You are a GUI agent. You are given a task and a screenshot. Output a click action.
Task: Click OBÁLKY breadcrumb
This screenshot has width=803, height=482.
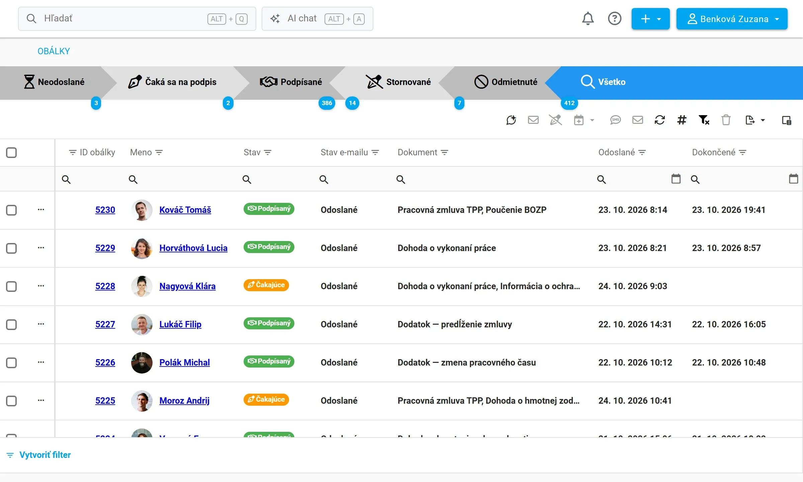54,51
